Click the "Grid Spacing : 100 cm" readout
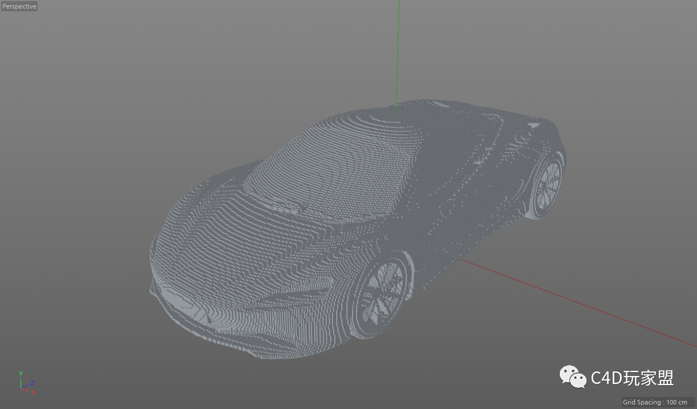This screenshot has height=409, width=697. tap(655, 402)
